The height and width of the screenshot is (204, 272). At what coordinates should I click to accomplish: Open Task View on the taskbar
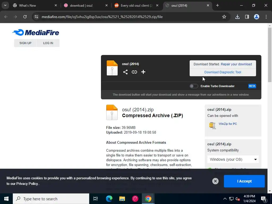coord(95,199)
